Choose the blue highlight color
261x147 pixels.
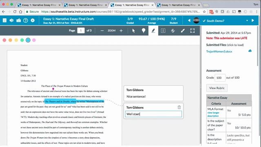(x=28, y=40)
